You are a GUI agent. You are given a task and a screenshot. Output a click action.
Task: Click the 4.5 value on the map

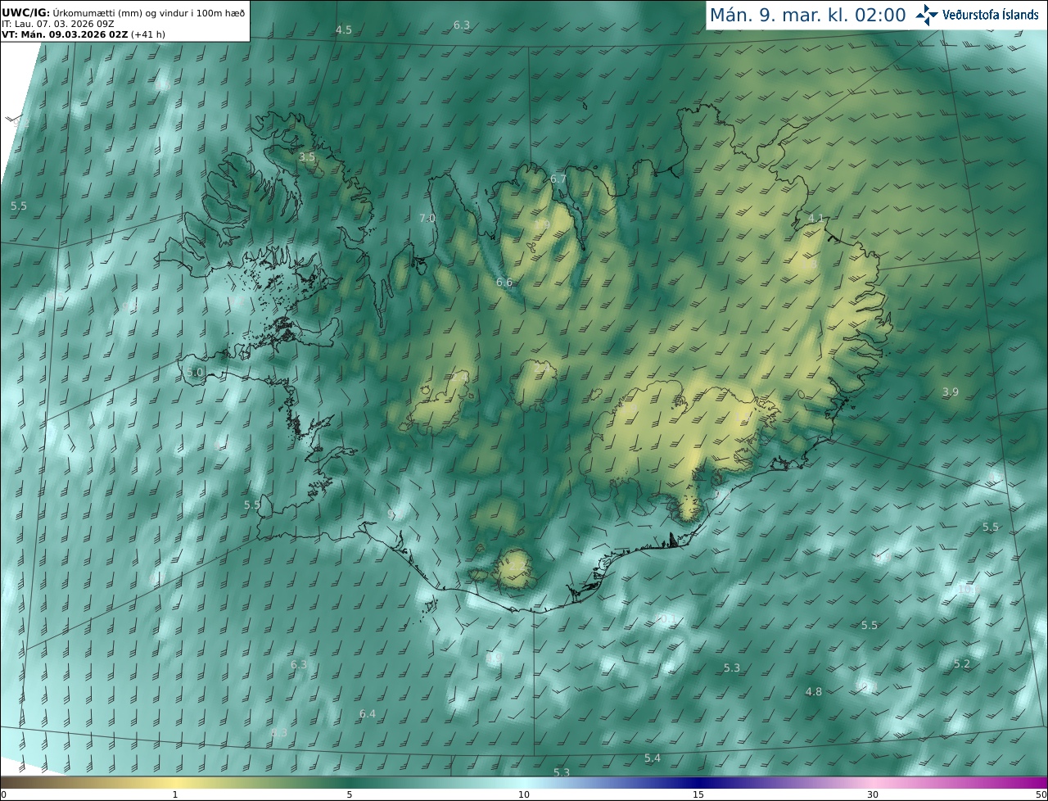pos(344,30)
